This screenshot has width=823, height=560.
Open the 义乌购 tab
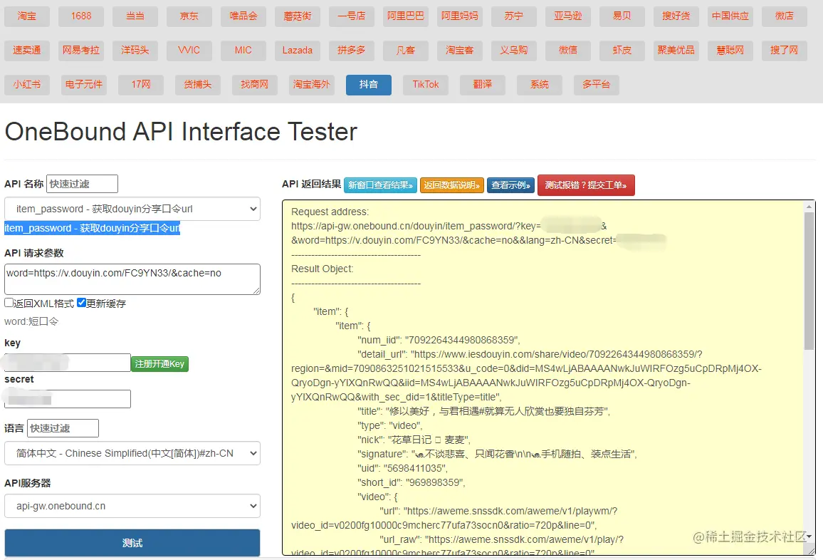(514, 51)
